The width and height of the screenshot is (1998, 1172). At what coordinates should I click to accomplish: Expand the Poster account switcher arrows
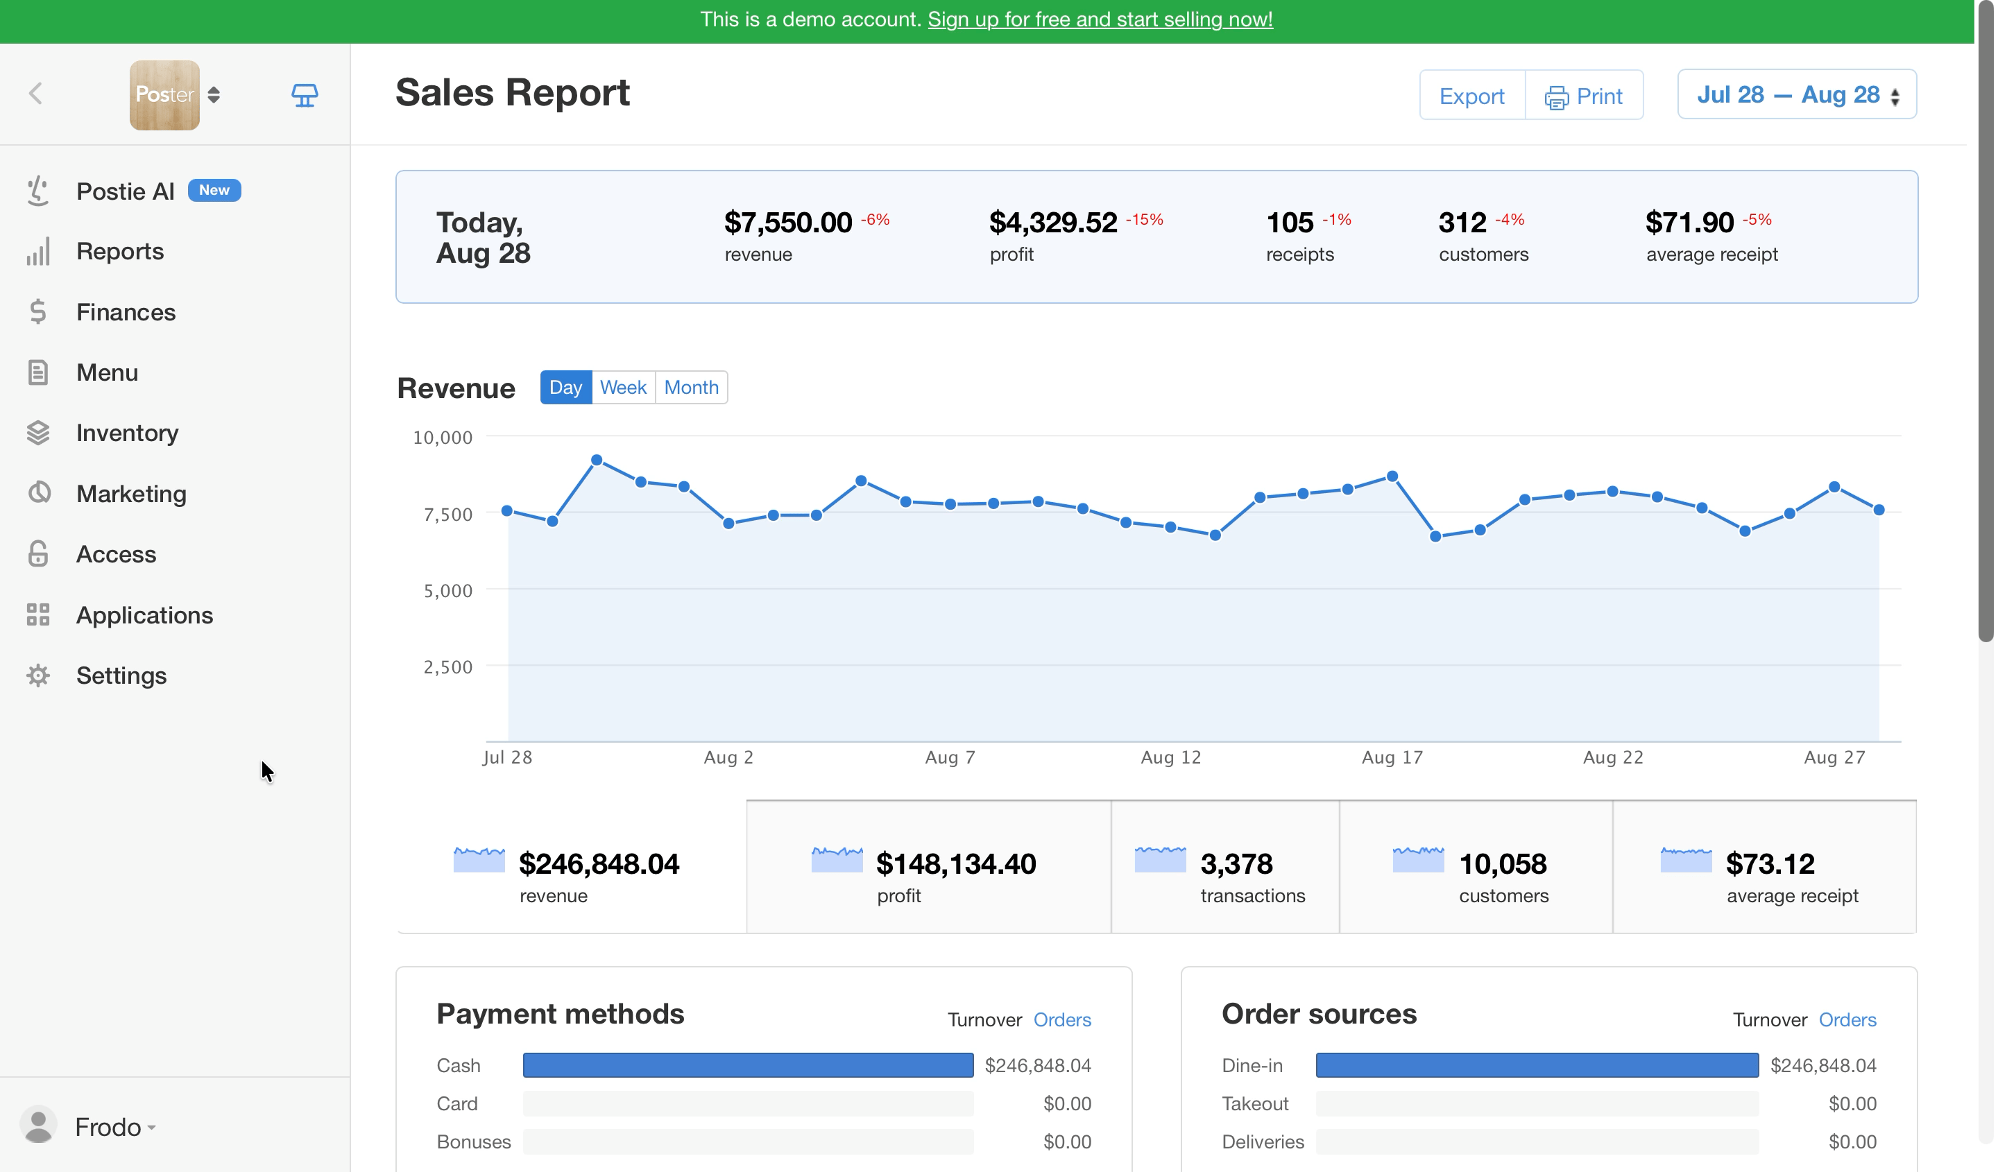[213, 95]
